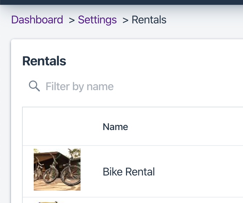Click the magnifying glass search icon
Viewport: 243px width, 203px height.
pos(34,86)
